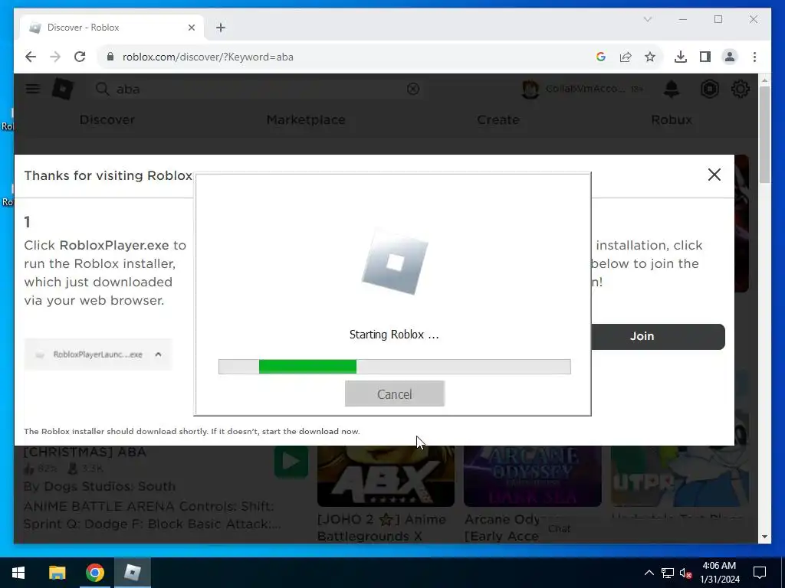Switch to Chrome on the taskbar
This screenshot has width=785, height=588.
[x=94, y=573]
